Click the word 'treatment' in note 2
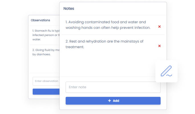195x114 pixels. [75, 47]
